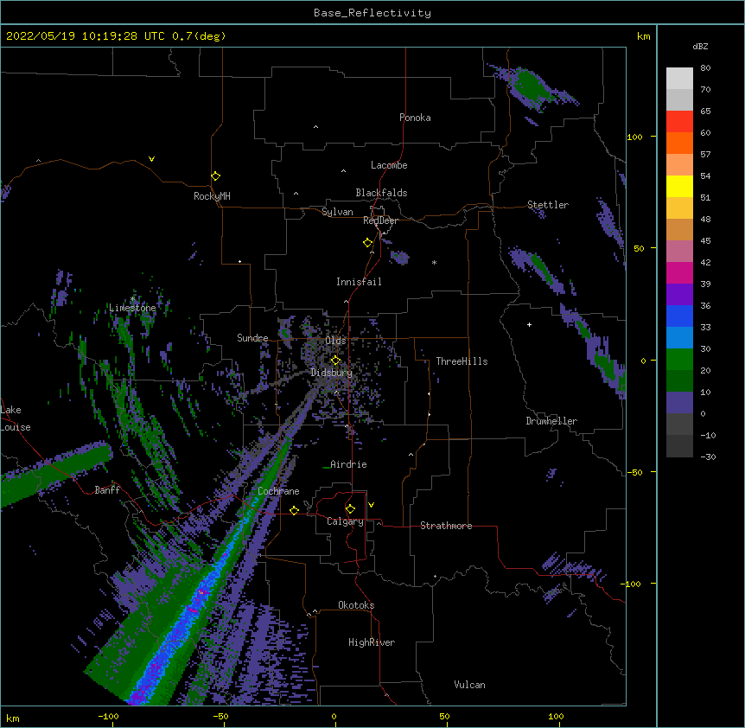This screenshot has width=745, height=728.
Task: Click the yellow V marker northwest of RockyMH
Action: coord(151,159)
